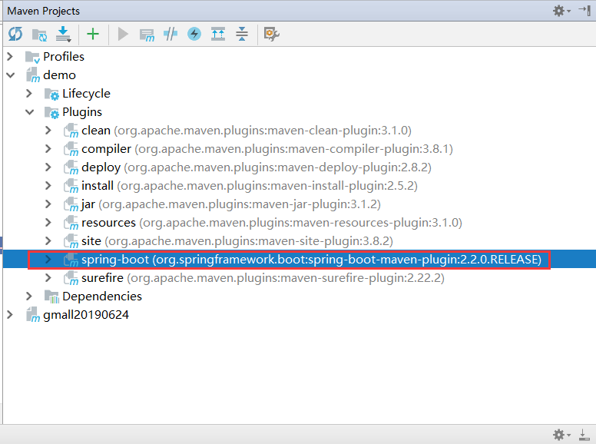The width and height of the screenshot is (596, 444).
Task: Open Maven settings wrench icon
Action: (271, 35)
